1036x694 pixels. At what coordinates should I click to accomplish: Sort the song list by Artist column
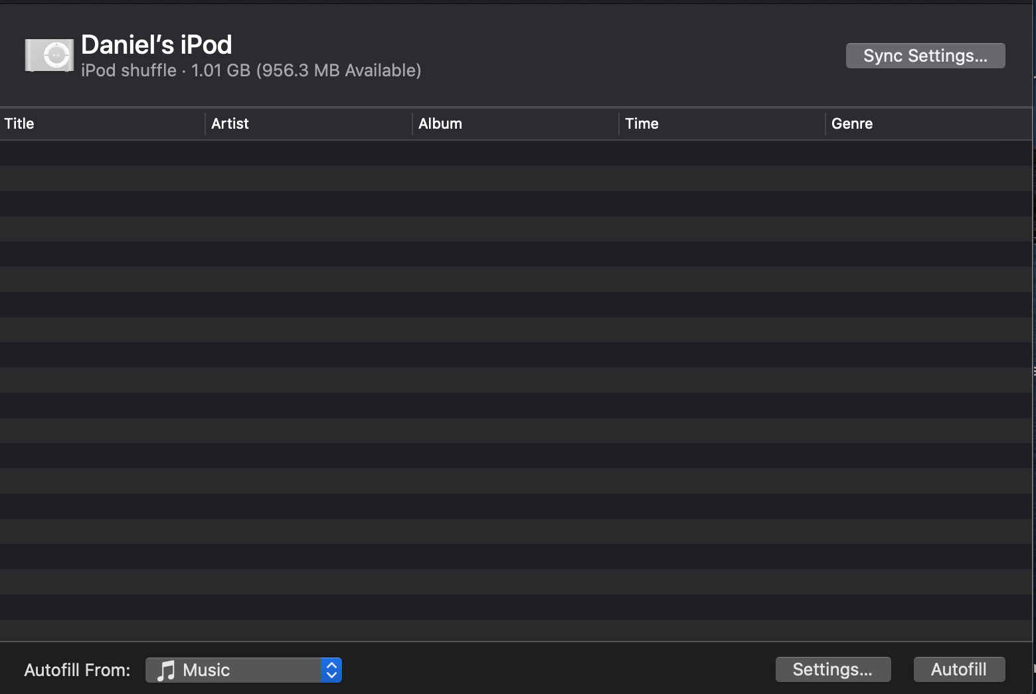[309, 123]
